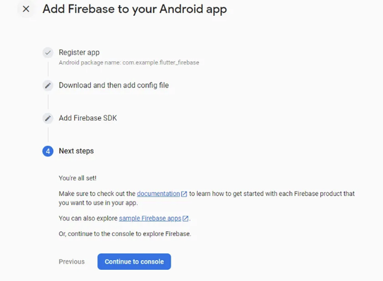Go back with the Previous button
The height and width of the screenshot is (281, 383).
pyautogui.click(x=71, y=262)
